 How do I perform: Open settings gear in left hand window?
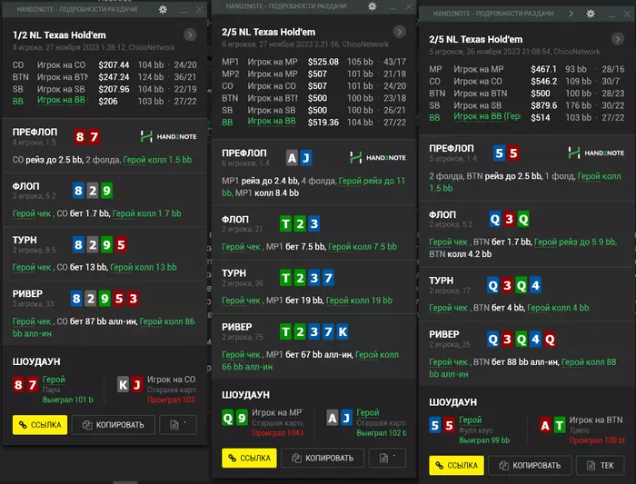[163, 9]
